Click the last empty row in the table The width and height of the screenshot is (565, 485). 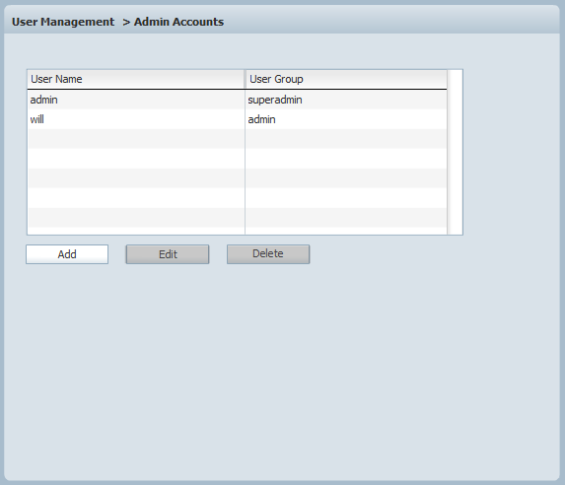coord(237,218)
